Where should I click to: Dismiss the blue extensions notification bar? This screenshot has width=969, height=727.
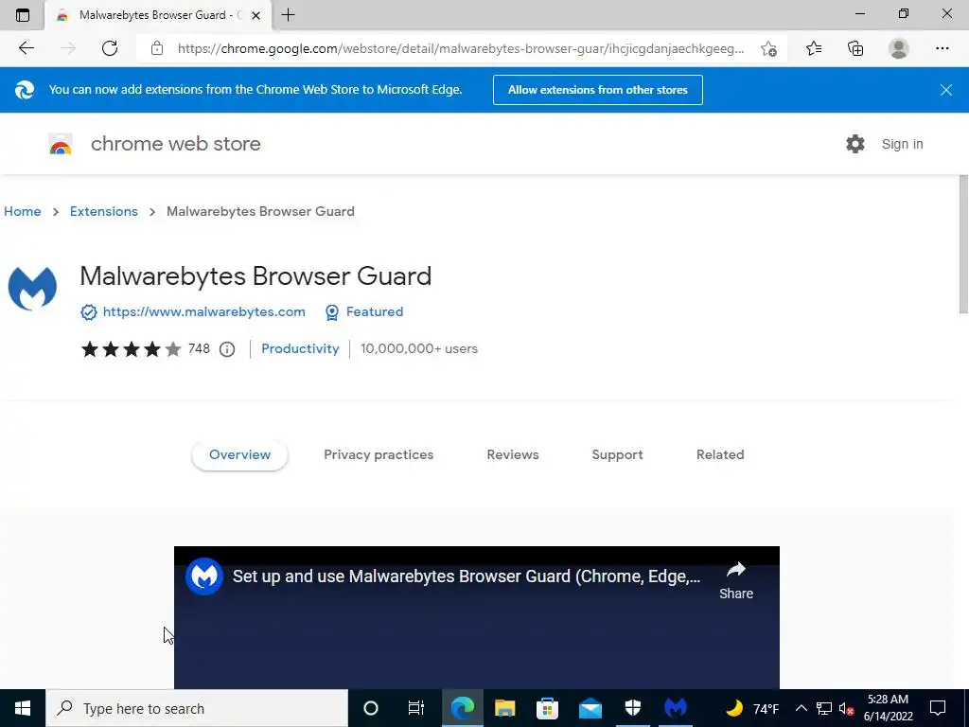pyautogui.click(x=945, y=90)
